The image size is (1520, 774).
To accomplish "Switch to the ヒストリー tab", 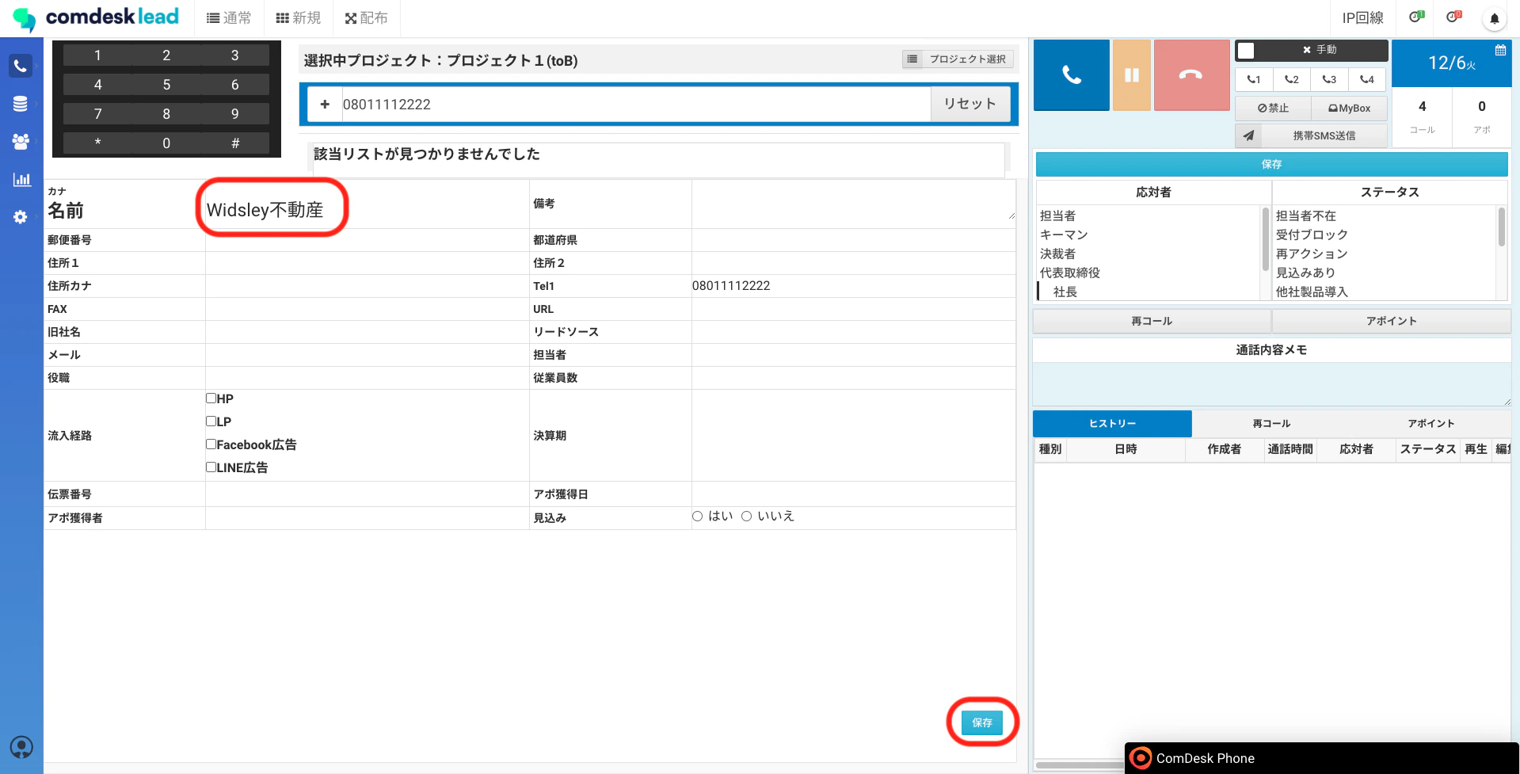I will click(1112, 424).
